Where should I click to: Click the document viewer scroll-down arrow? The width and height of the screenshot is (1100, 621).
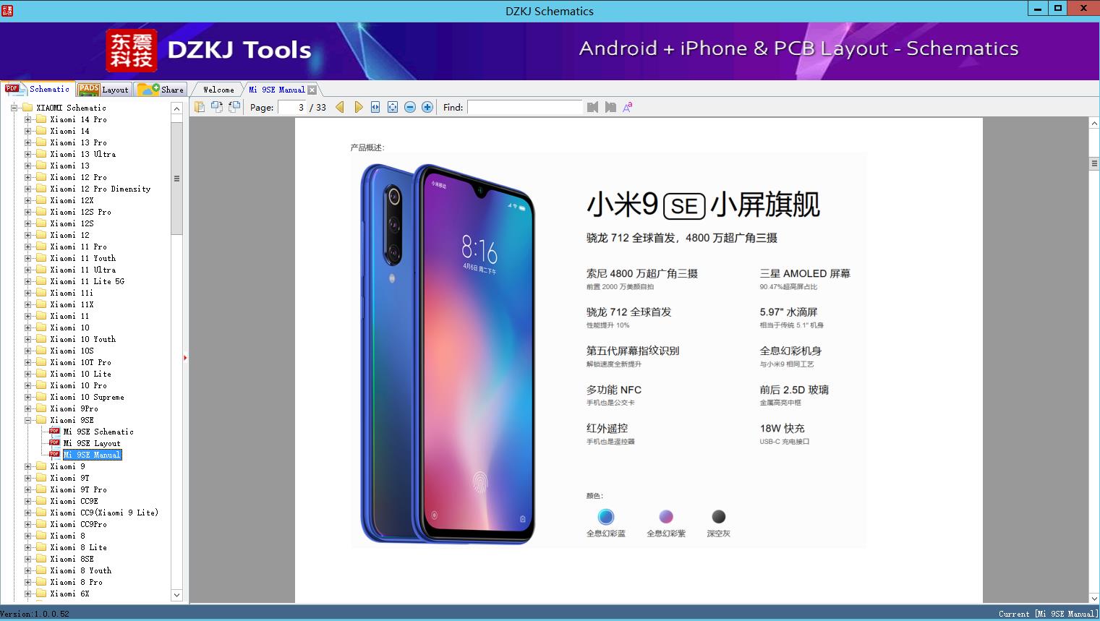coord(1094,598)
